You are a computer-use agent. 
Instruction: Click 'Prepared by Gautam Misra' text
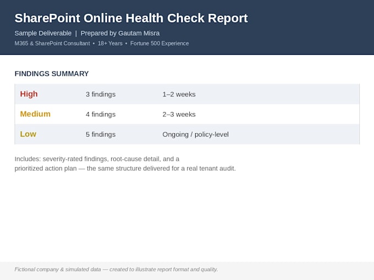pos(120,33)
